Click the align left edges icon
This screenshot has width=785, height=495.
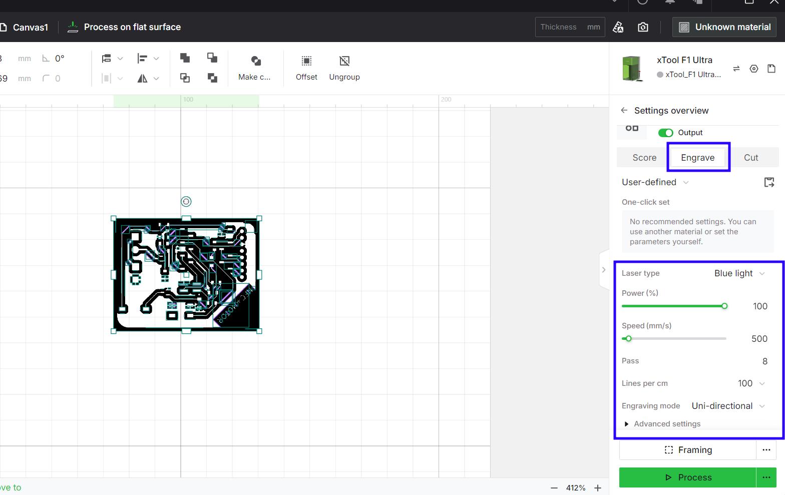click(x=142, y=59)
